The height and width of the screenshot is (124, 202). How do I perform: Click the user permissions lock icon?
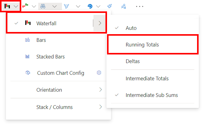tap(124, 6)
